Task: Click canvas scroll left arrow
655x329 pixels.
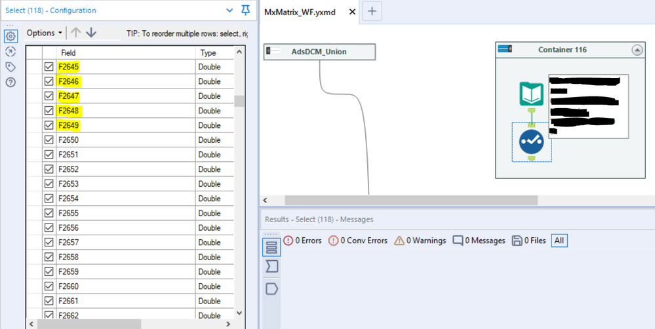Action: 266,201
